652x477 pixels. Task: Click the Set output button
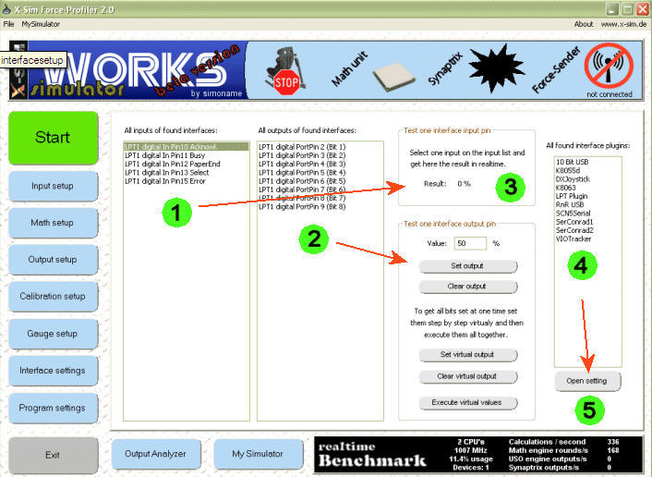468,266
